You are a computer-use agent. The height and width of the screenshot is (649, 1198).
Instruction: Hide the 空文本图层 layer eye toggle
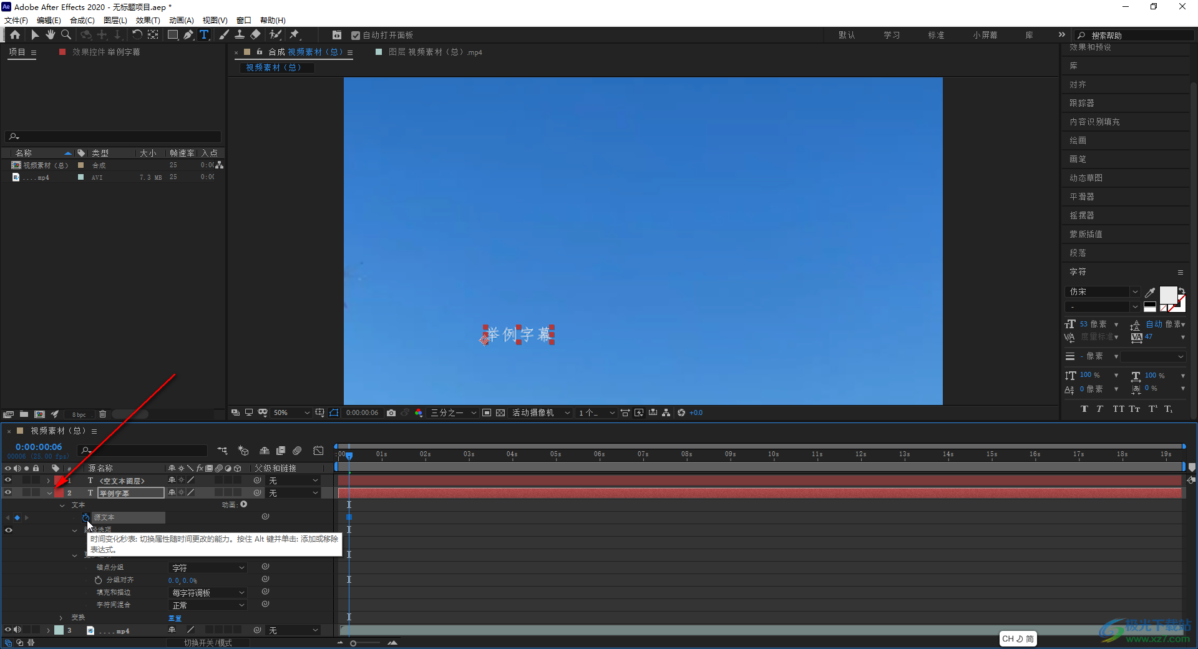8,481
